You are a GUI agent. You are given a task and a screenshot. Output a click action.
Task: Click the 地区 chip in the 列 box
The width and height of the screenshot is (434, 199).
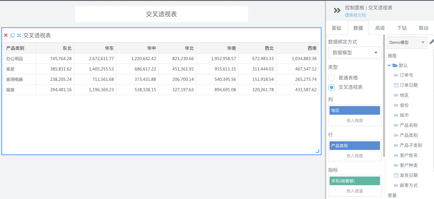click(x=355, y=110)
